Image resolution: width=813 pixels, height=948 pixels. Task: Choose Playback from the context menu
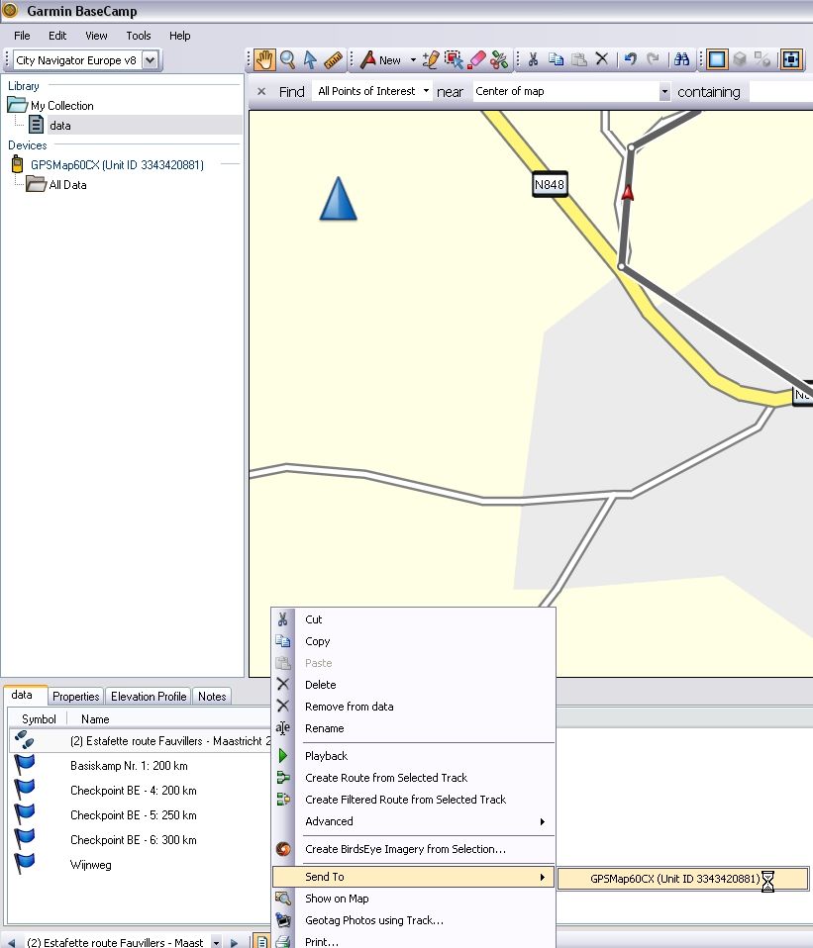point(413,756)
